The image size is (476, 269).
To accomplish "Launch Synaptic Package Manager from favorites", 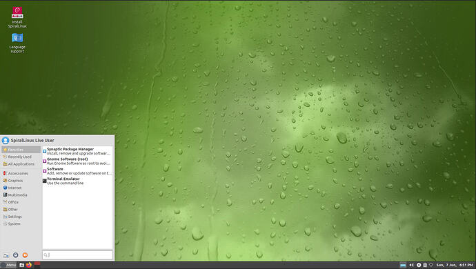I will point(77,151).
